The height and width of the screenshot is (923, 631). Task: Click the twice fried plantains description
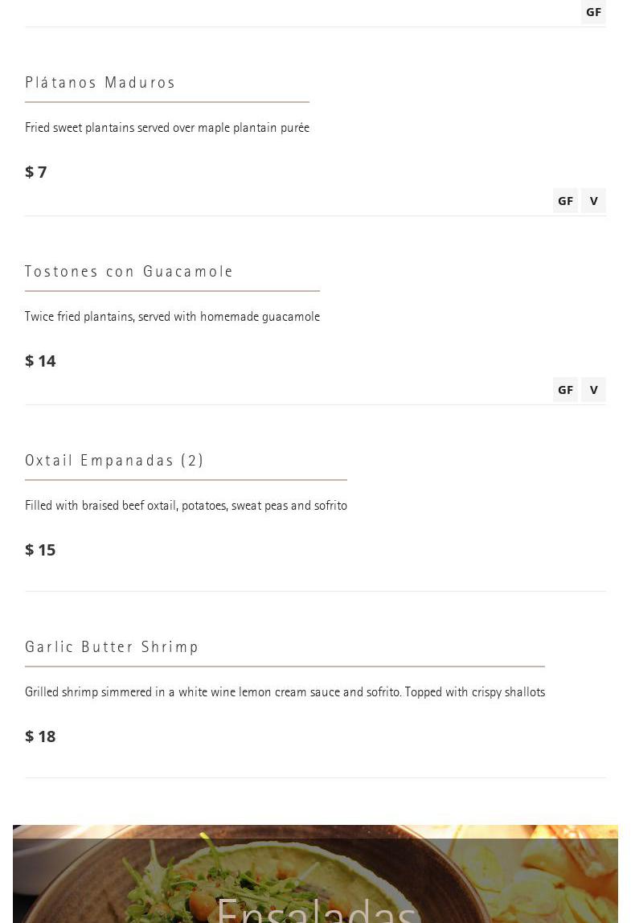pyautogui.click(x=172, y=317)
